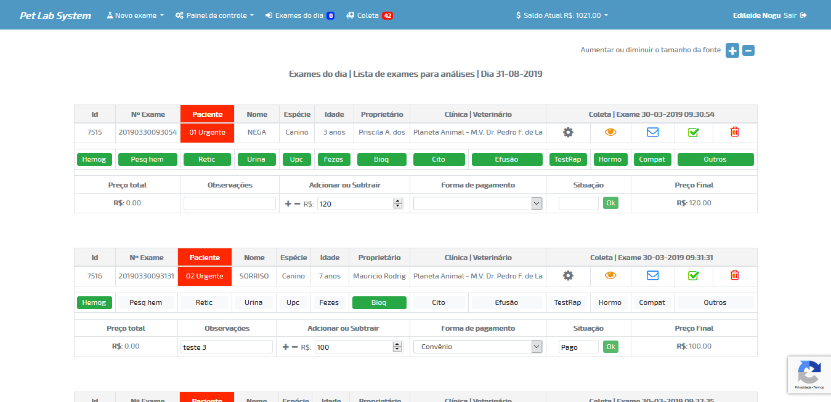Click the gear icon for patient SORRISO

pos(568,276)
